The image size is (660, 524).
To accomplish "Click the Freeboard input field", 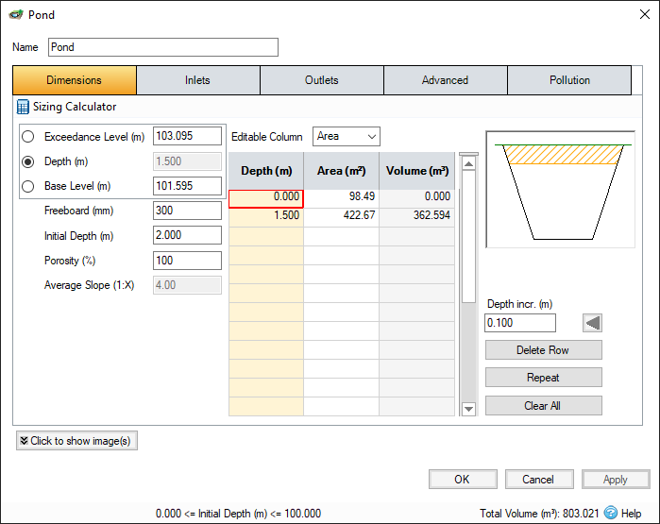I will tap(187, 211).
